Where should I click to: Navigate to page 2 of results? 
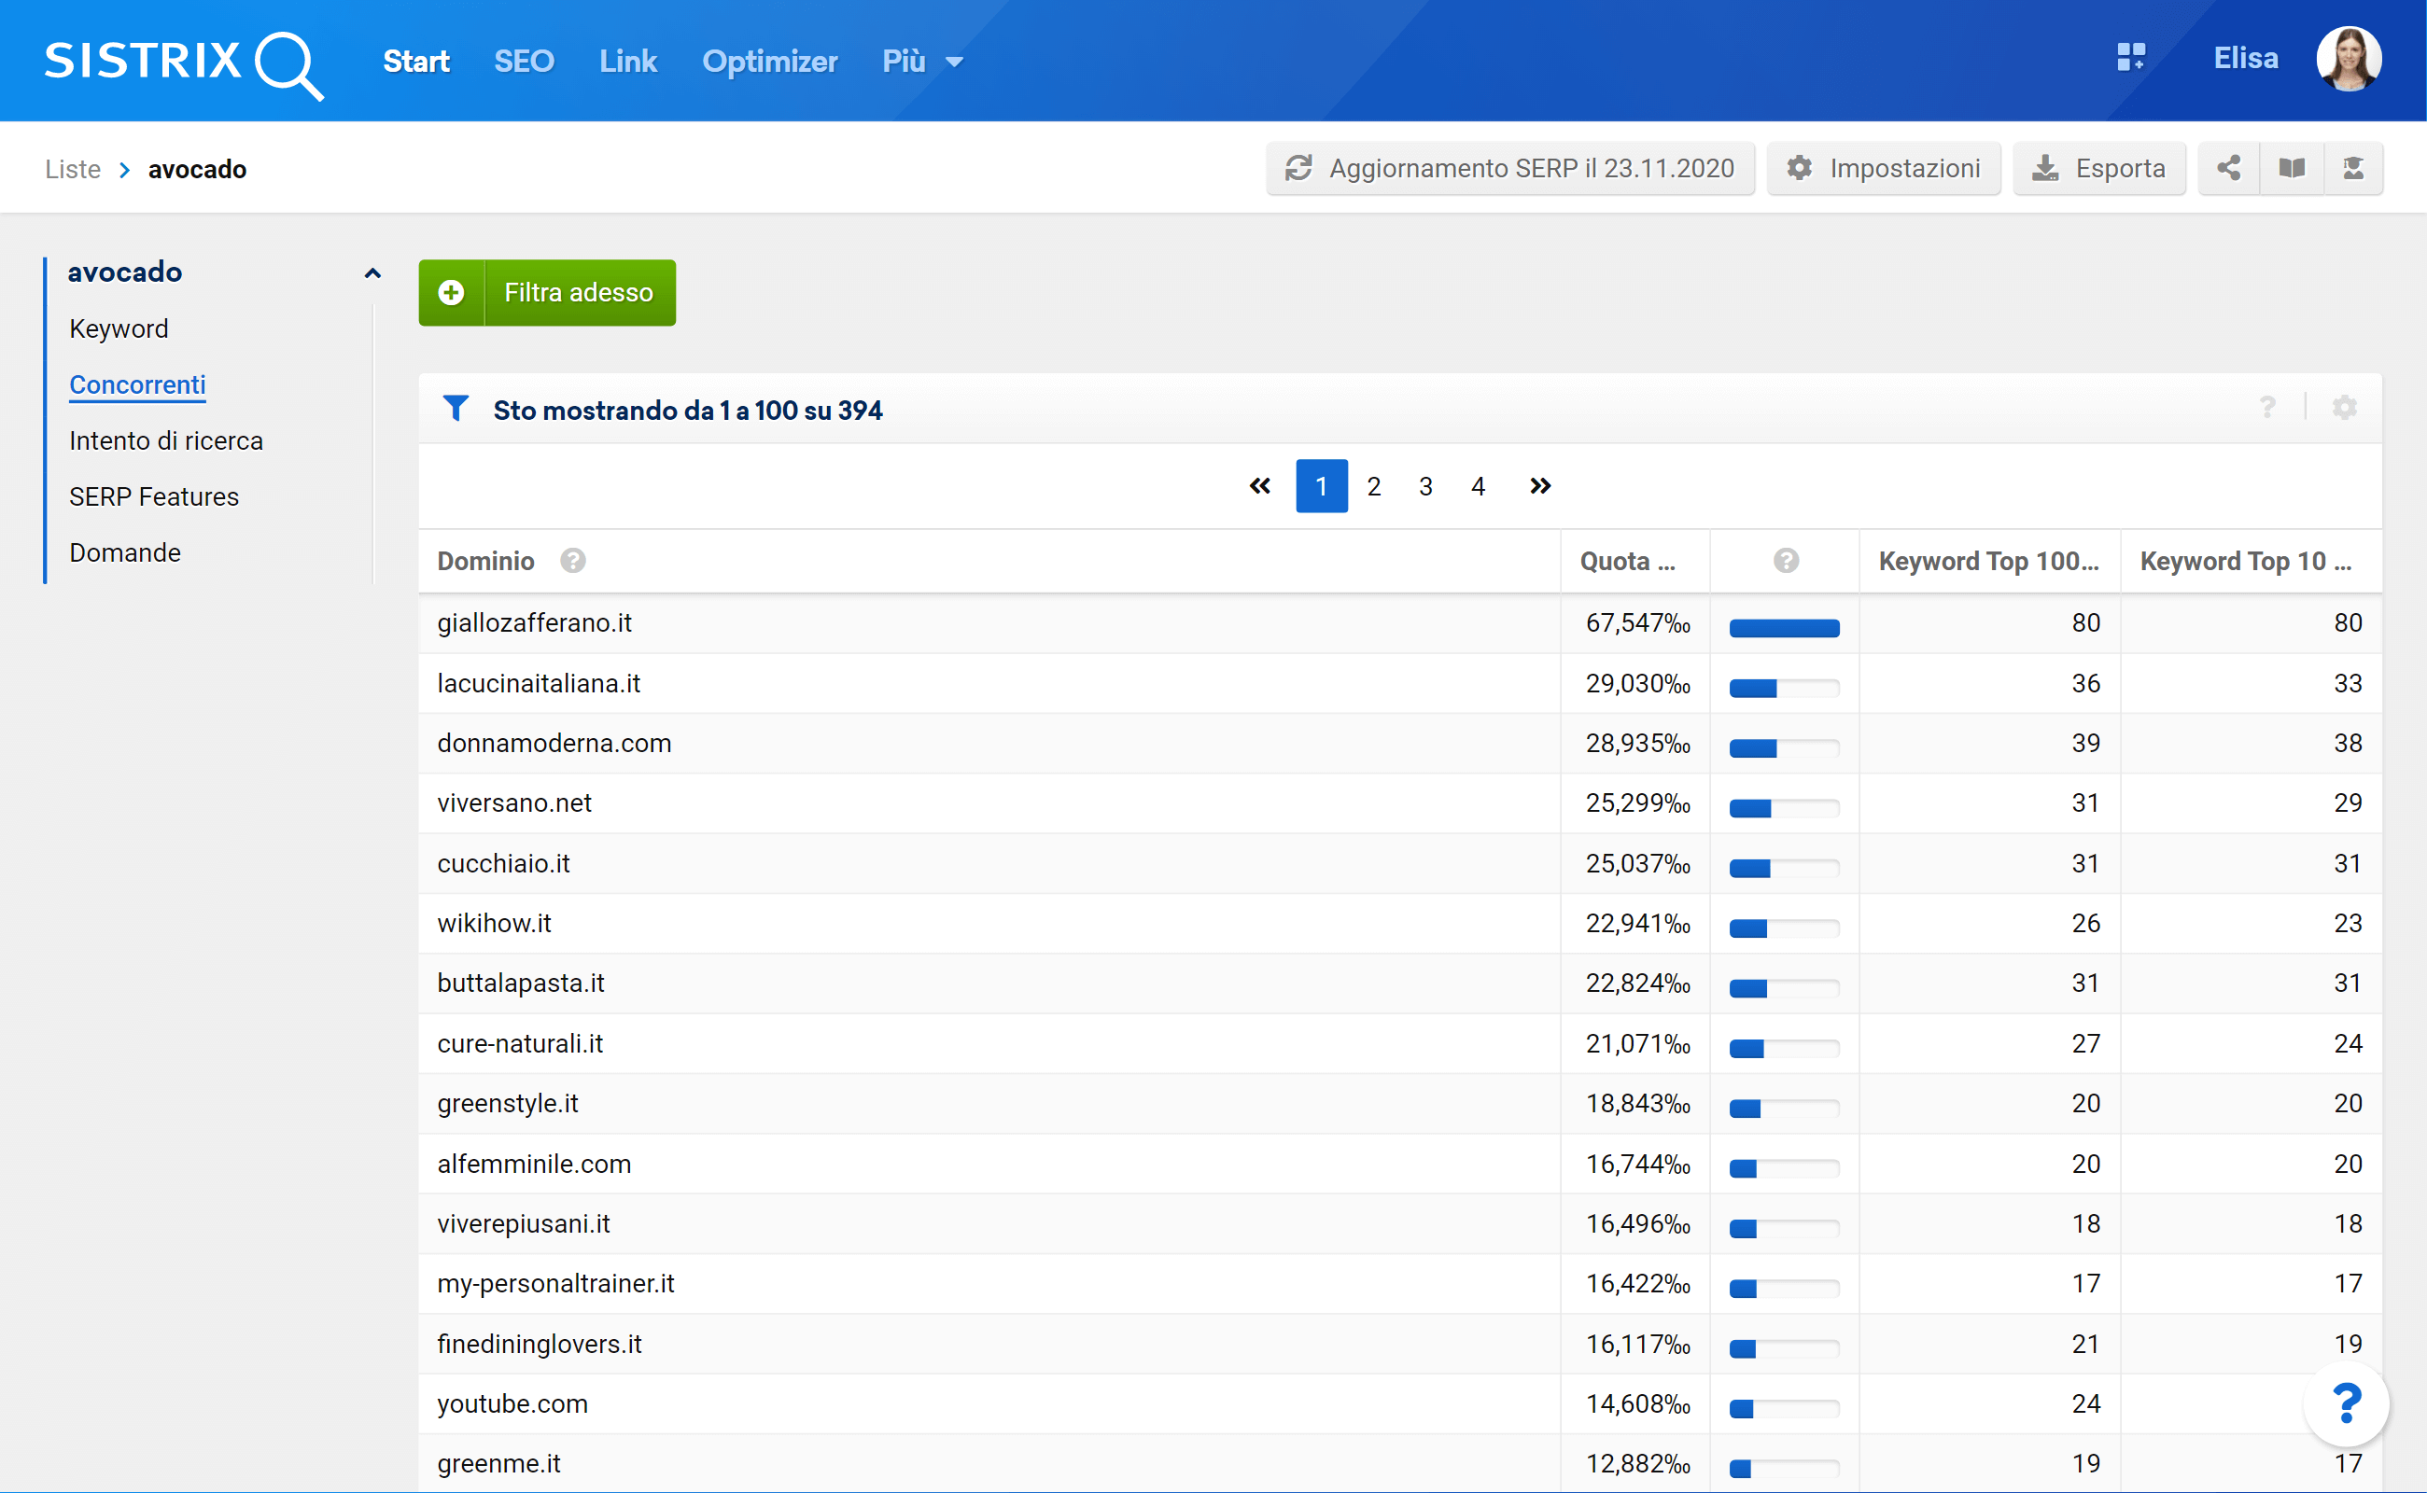(1371, 485)
